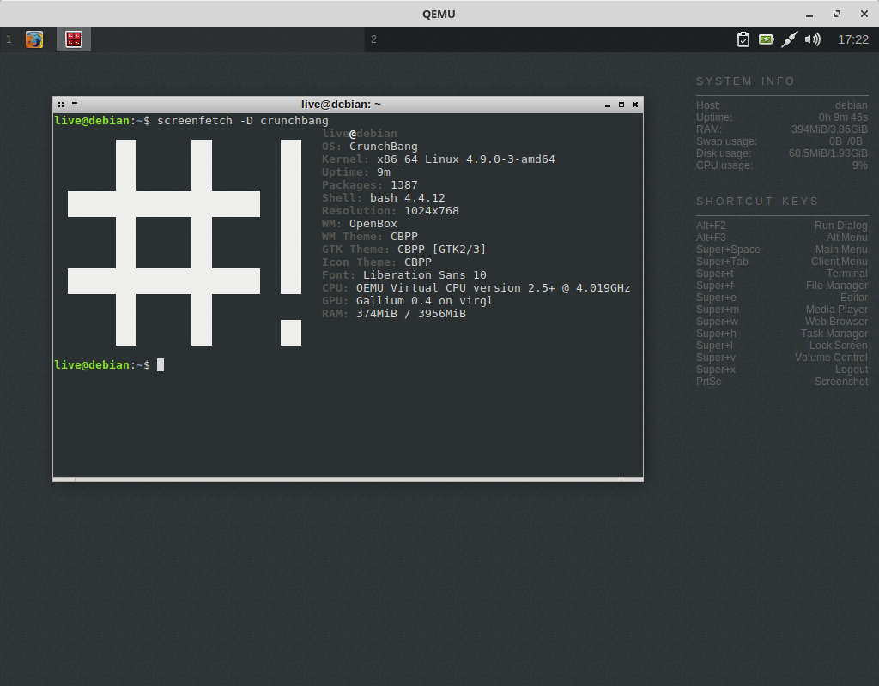Minimize the QEMU window
The height and width of the screenshot is (686, 879).
tap(809, 15)
